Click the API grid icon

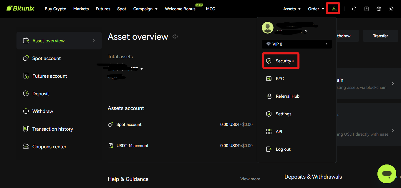point(269,132)
